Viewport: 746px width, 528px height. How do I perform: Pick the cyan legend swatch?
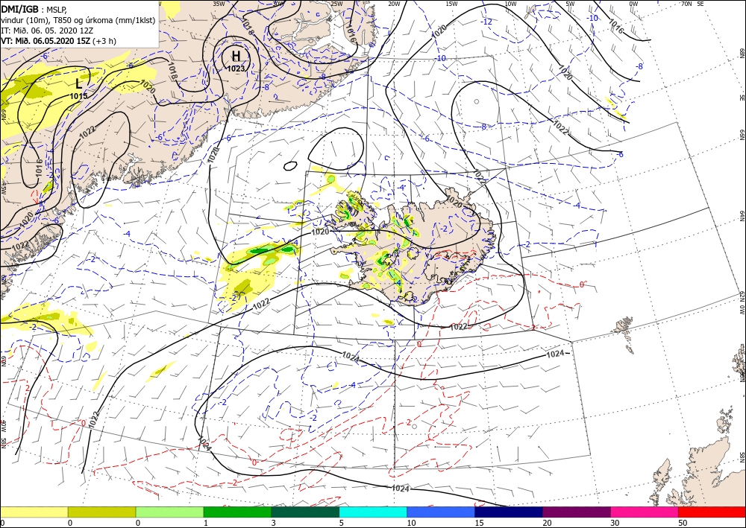(373, 512)
